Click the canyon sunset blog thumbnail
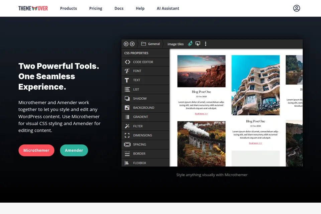321x214 pixels. coord(201,71)
